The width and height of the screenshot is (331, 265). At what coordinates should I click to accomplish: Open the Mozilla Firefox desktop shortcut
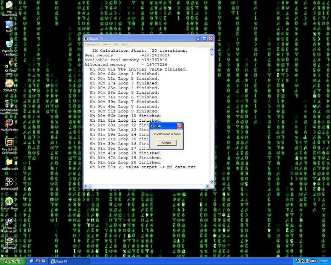(x=9, y=125)
